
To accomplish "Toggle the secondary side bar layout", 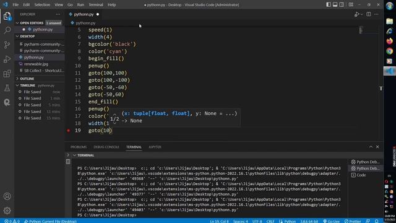I will coord(342,4).
